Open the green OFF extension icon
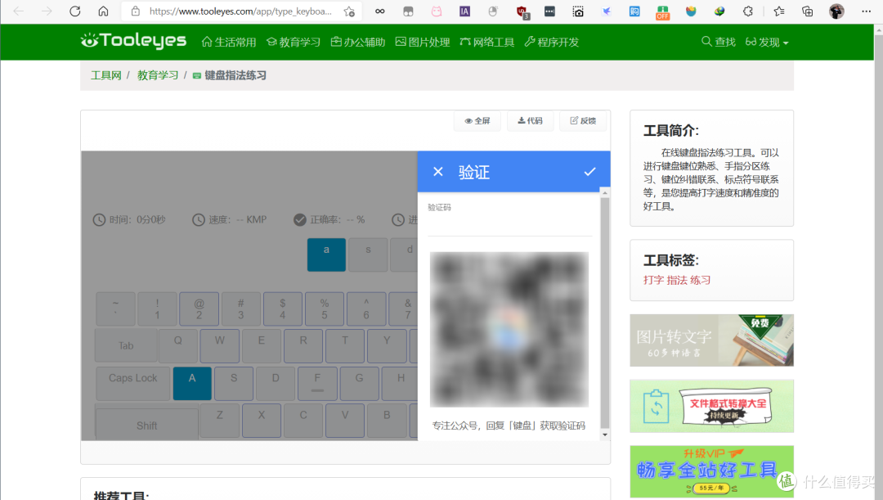This screenshot has height=500, width=883. pyautogui.click(x=663, y=11)
